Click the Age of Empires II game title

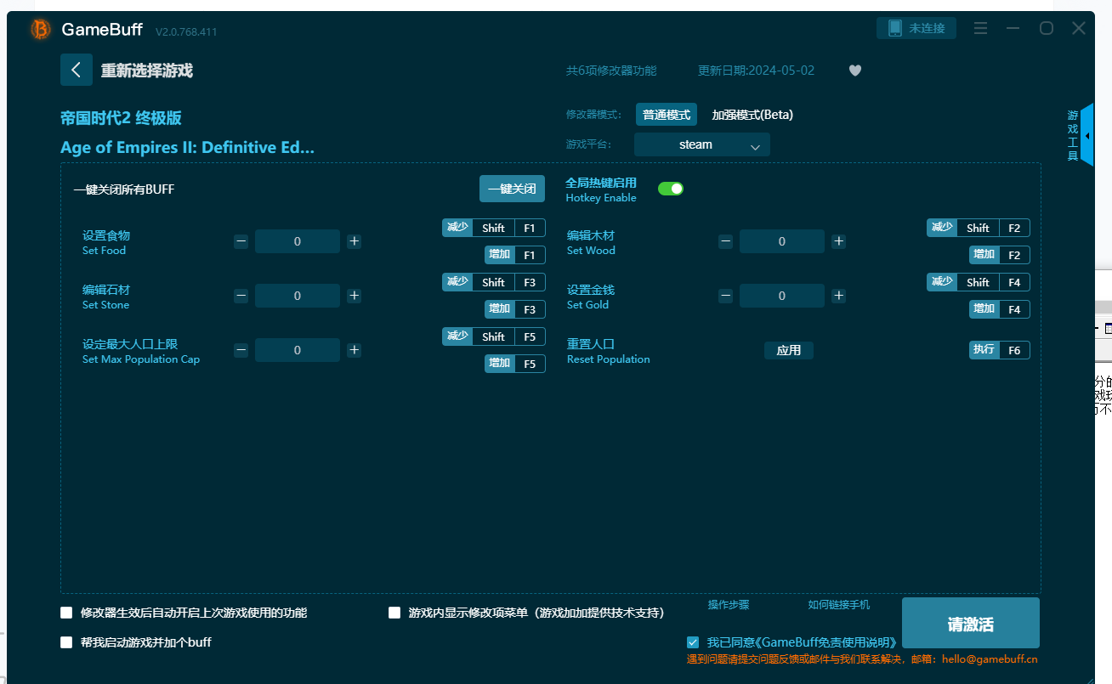tap(187, 147)
